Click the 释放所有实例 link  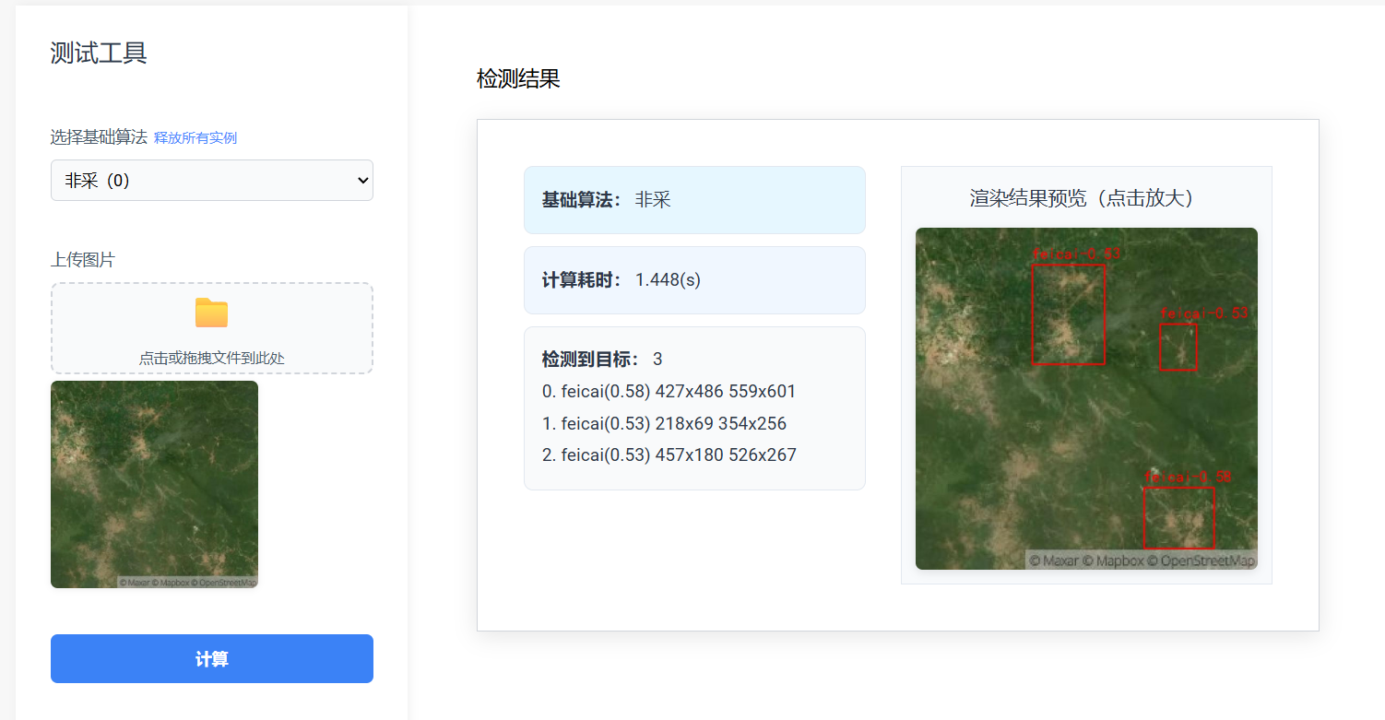(195, 137)
